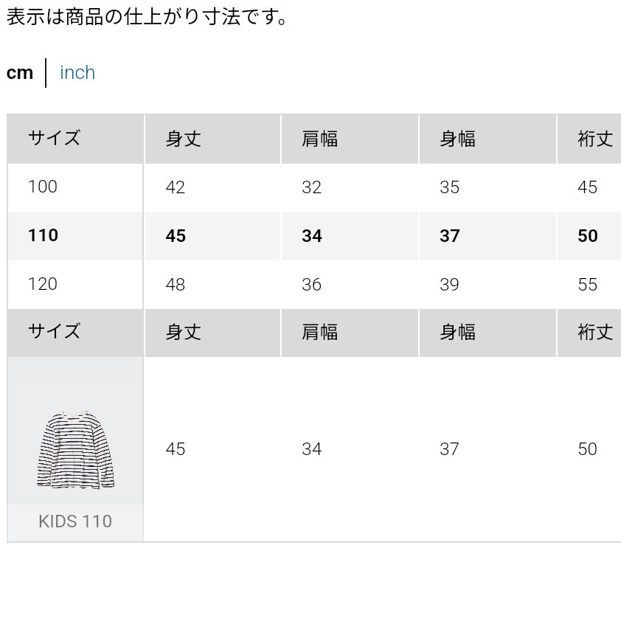Select the cm unit option
The image size is (621, 621).
coord(20,73)
